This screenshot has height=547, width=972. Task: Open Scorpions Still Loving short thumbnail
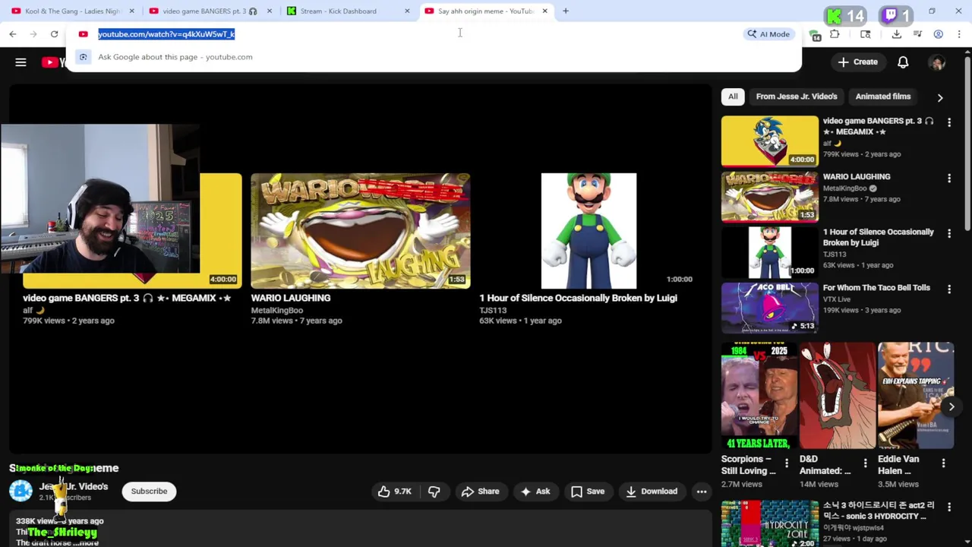(759, 396)
